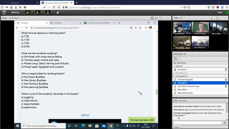Viewport: 229px width, 129px height.
Task: Open the Firefox hamburger menu
Action: (x=227, y=7)
